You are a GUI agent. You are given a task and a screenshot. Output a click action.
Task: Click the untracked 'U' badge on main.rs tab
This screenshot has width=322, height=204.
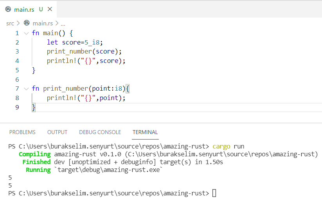(x=41, y=9)
